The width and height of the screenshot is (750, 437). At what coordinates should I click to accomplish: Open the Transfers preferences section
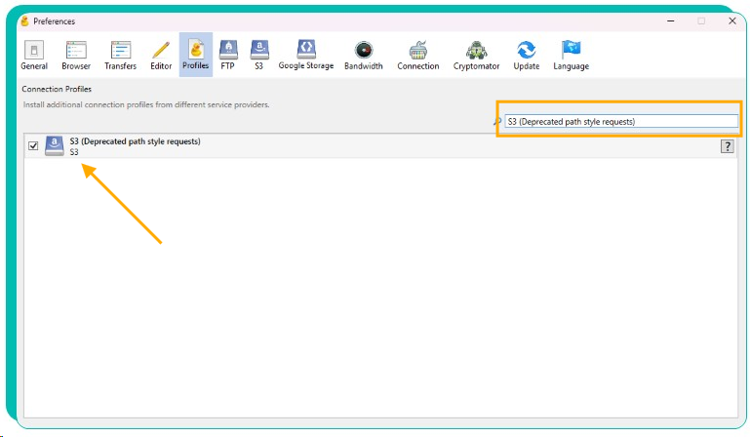pyautogui.click(x=121, y=55)
